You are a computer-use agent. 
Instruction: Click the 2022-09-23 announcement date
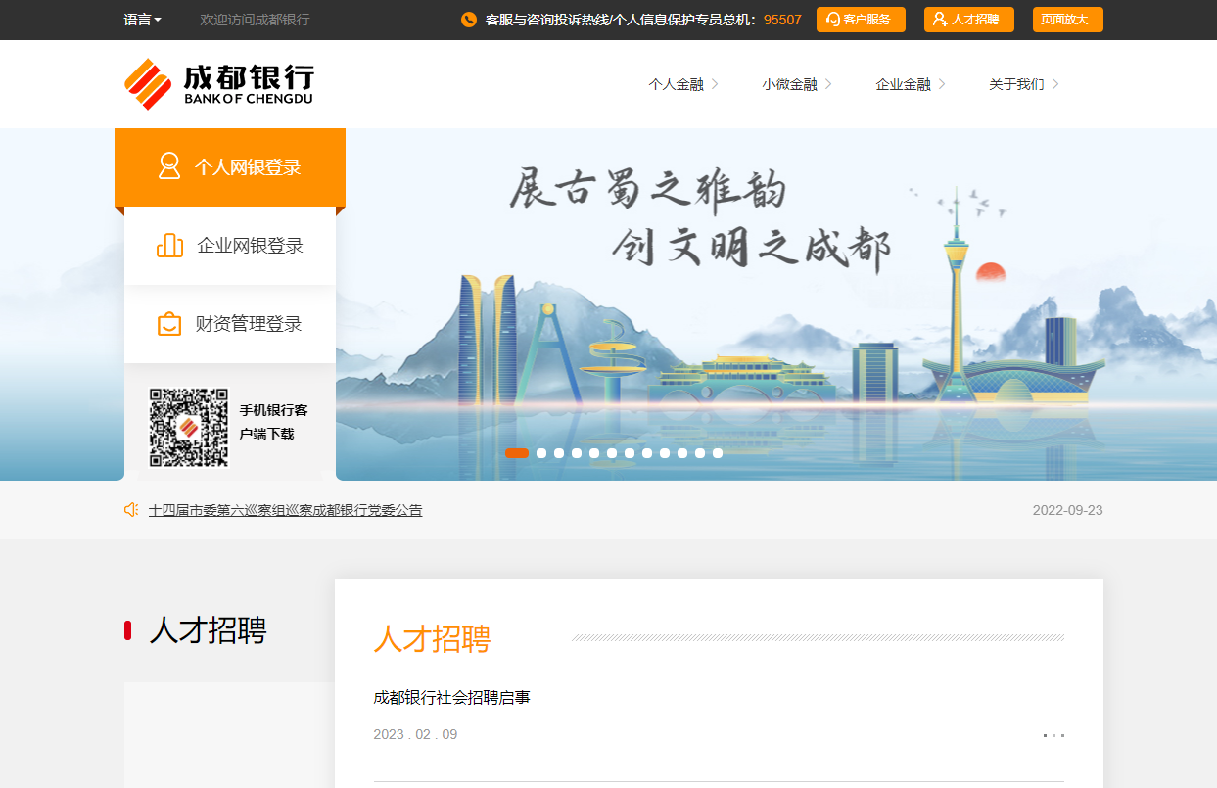[x=1067, y=510]
